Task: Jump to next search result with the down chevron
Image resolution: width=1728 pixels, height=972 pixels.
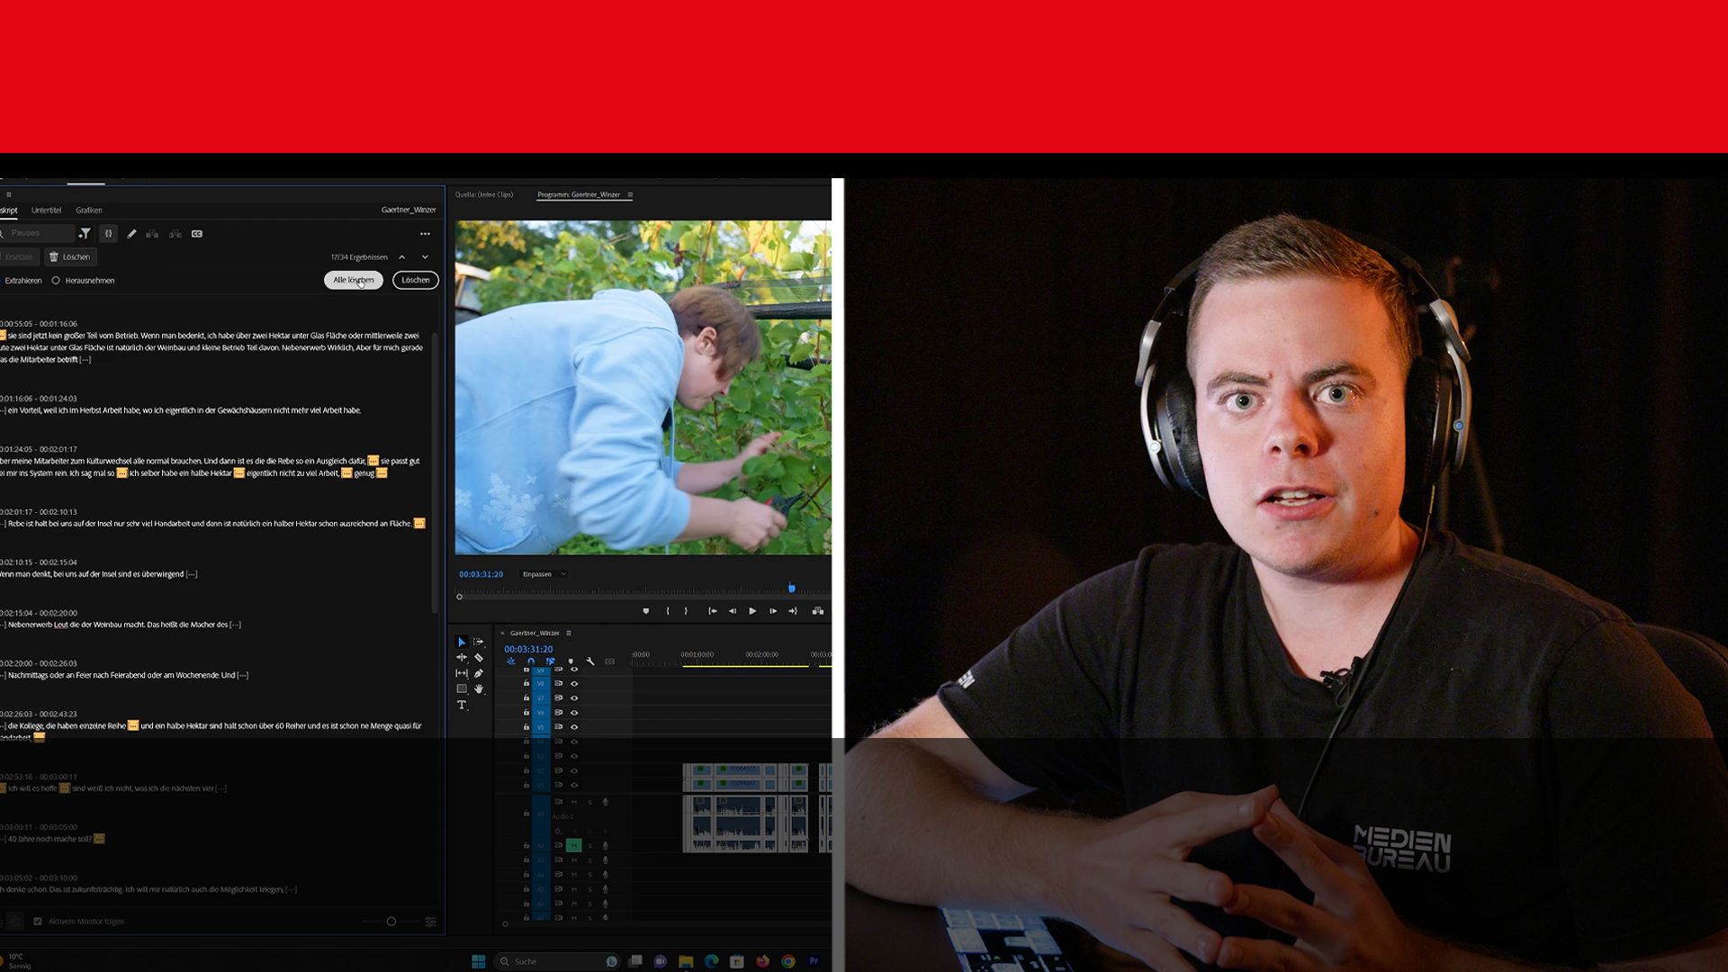Action: (x=424, y=256)
